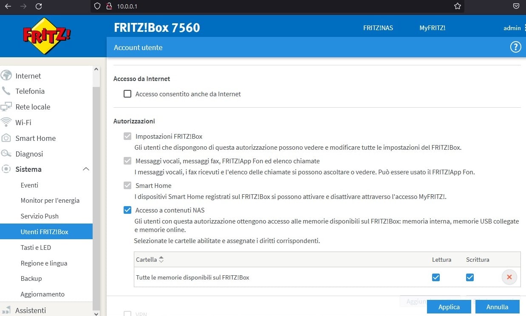
Task: Open the help question mark icon
Action: [x=515, y=47]
